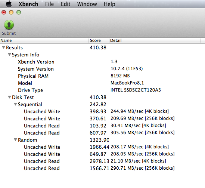Viewport: 205px width, 188px height.
Task: Collapse the Random disclosure triangle
Action: (15, 140)
